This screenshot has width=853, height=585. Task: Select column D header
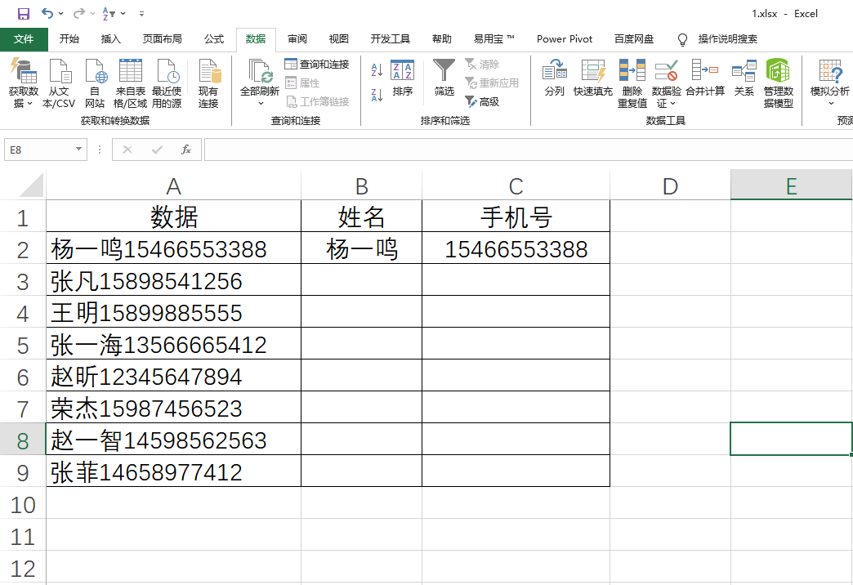670,185
